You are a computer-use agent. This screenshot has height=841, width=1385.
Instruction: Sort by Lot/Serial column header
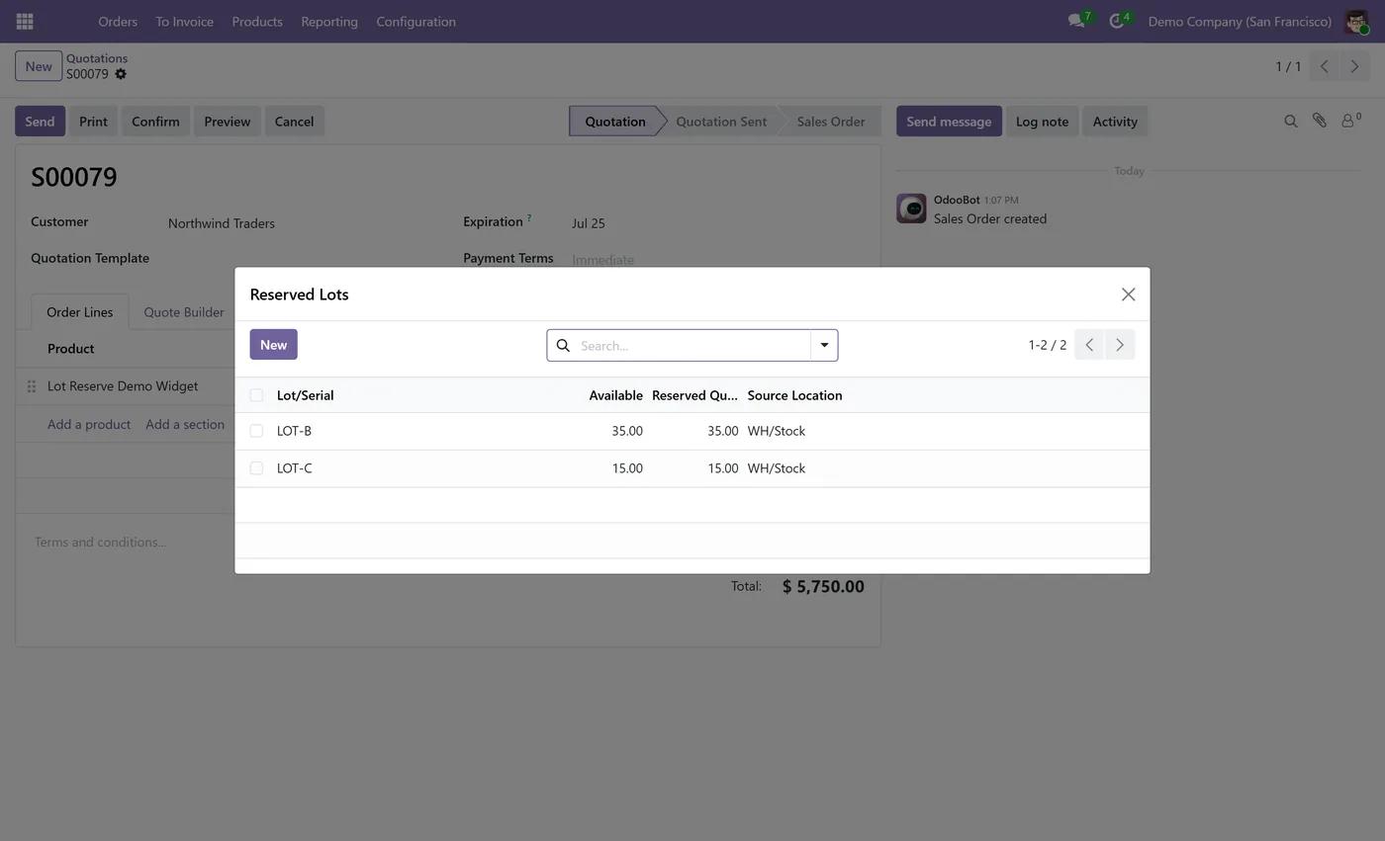tap(305, 395)
